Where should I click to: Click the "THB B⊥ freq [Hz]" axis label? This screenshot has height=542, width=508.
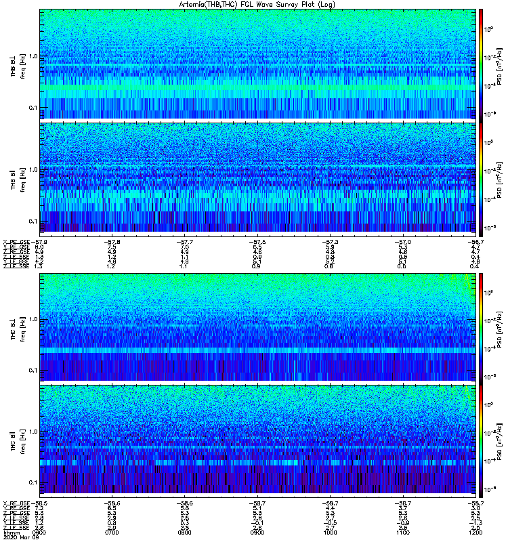18,66
